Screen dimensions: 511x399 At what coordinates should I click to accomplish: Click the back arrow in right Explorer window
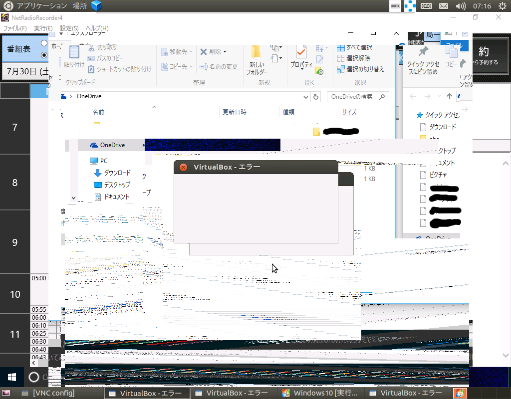[413, 96]
